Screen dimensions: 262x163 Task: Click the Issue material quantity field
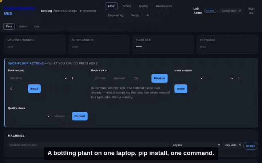pyautogui.click(x=245, y=78)
